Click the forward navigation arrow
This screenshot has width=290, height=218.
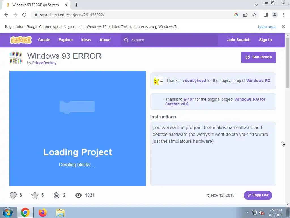click(x=15, y=15)
